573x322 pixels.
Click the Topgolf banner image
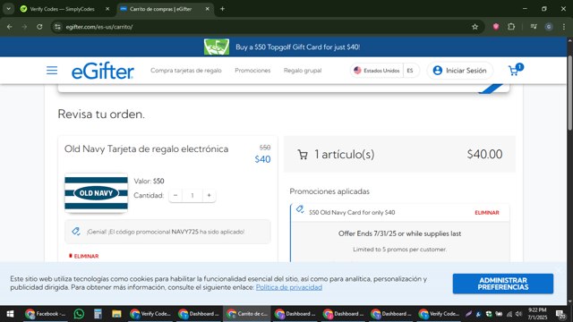click(217, 47)
